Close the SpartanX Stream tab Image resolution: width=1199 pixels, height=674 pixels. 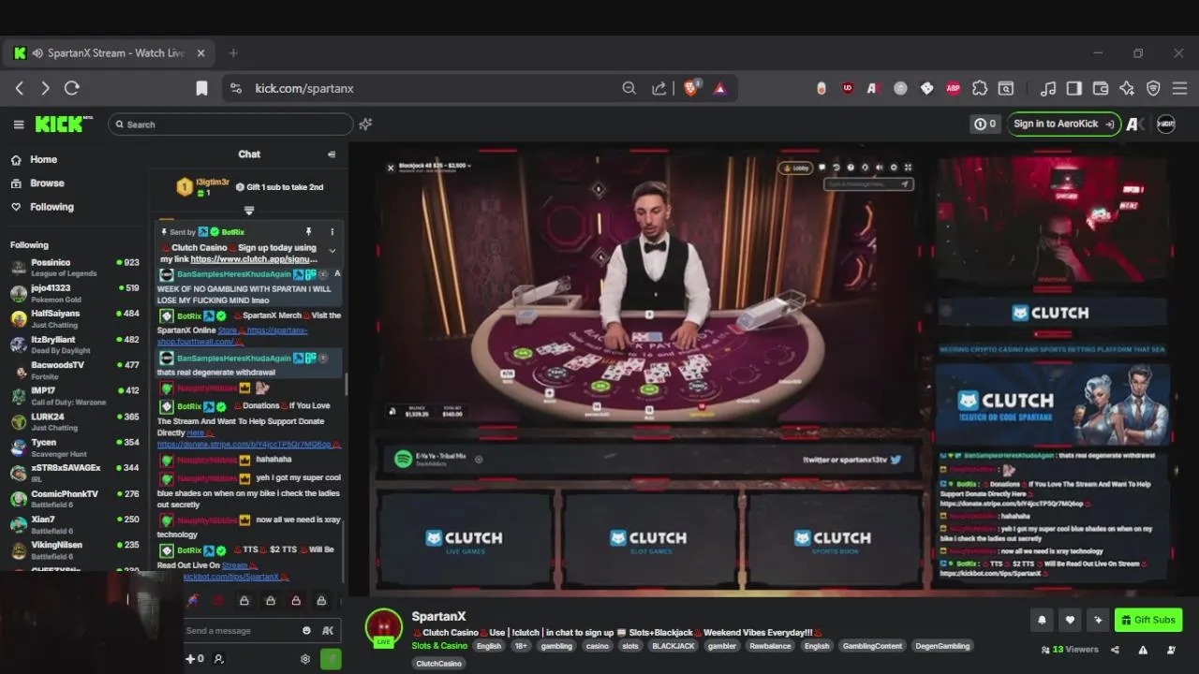pos(200,53)
